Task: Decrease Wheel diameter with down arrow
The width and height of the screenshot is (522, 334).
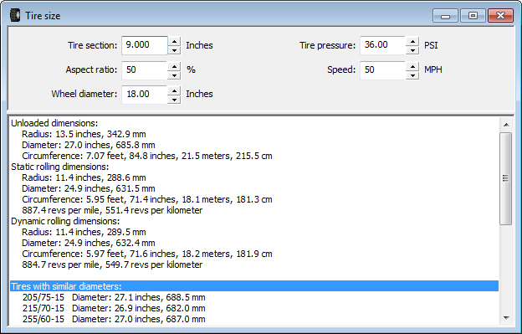Action: click(x=174, y=100)
